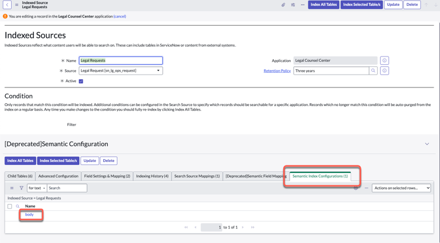The image size is (440, 243).
Task: Jump to last page of list
Action: [x=252, y=227]
